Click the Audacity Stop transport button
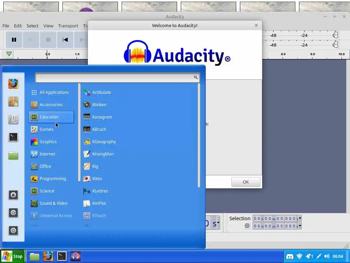This screenshot has height=263, width=350. (48, 40)
